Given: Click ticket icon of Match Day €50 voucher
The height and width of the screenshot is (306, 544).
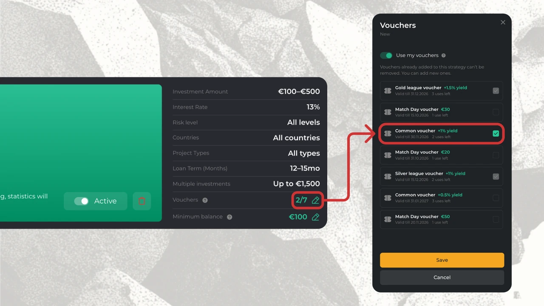Looking at the screenshot, I should click(x=388, y=219).
